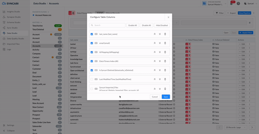259x134 pixels.
Task: Move email column to top
Action: coord(155,43)
